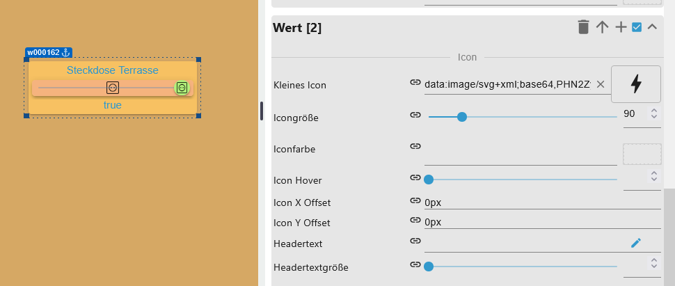Toggle the Wert [2] enabled checkbox
Viewport: 675px width, 286px height.
pyautogui.click(x=637, y=28)
